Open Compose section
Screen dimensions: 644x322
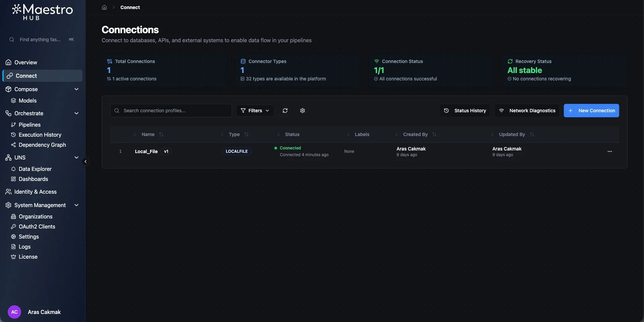click(26, 89)
